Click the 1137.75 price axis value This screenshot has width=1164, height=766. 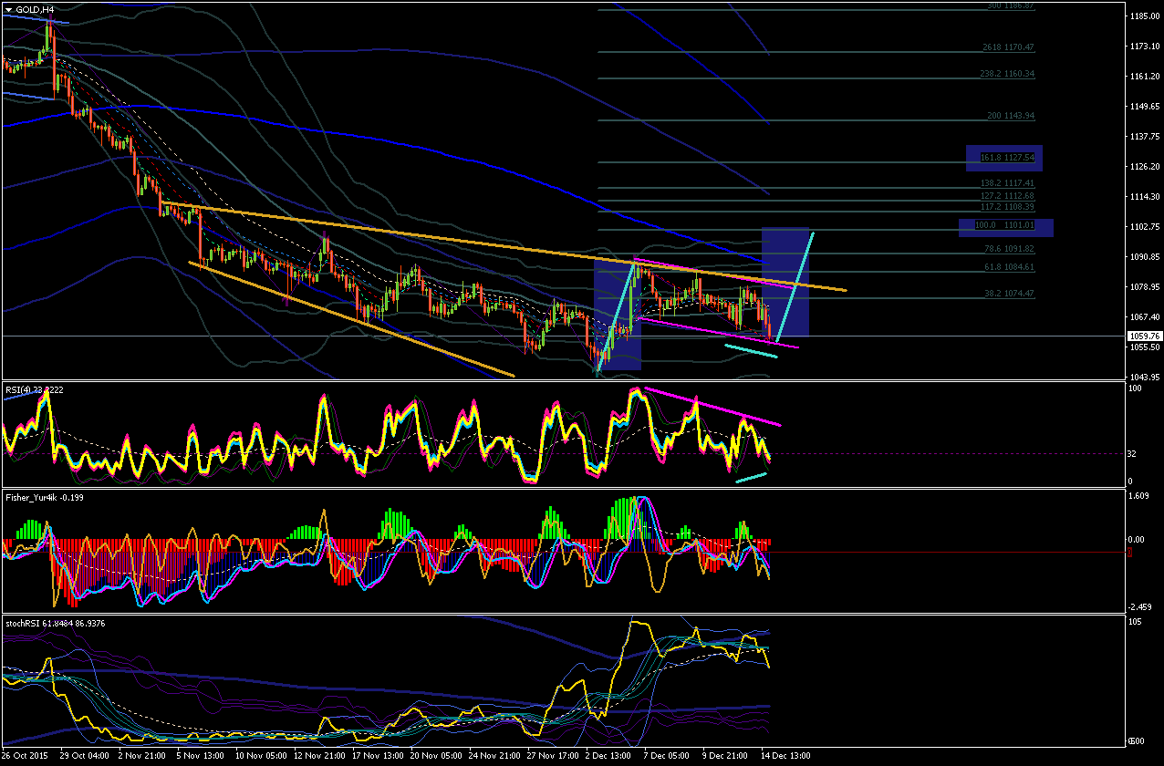pyautogui.click(x=1143, y=137)
